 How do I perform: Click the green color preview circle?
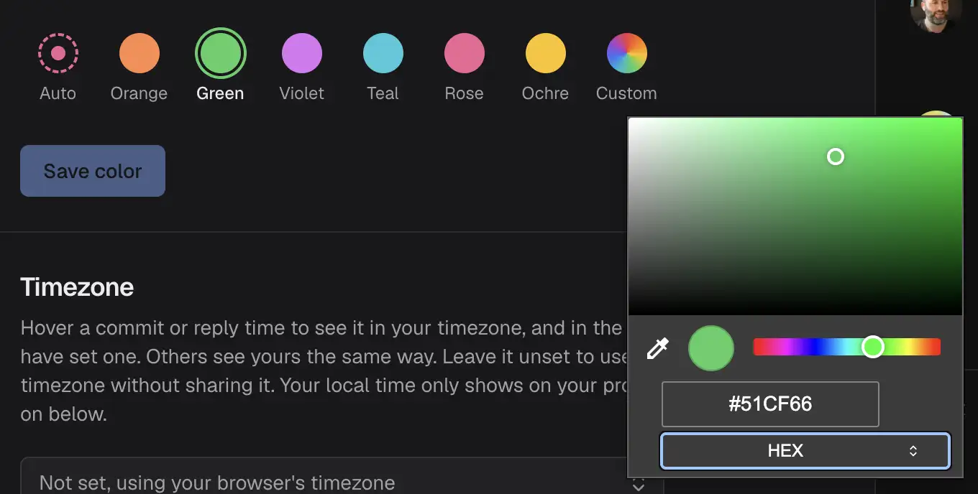coord(711,348)
